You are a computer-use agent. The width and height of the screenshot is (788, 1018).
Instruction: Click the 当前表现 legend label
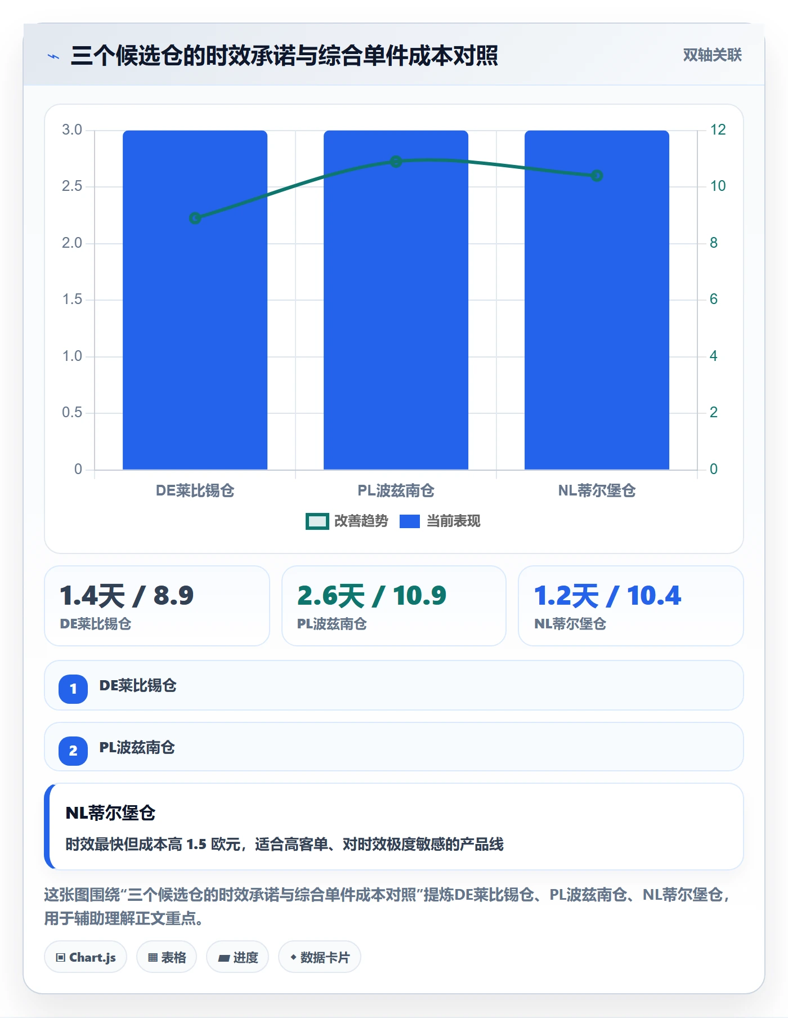[454, 521]
